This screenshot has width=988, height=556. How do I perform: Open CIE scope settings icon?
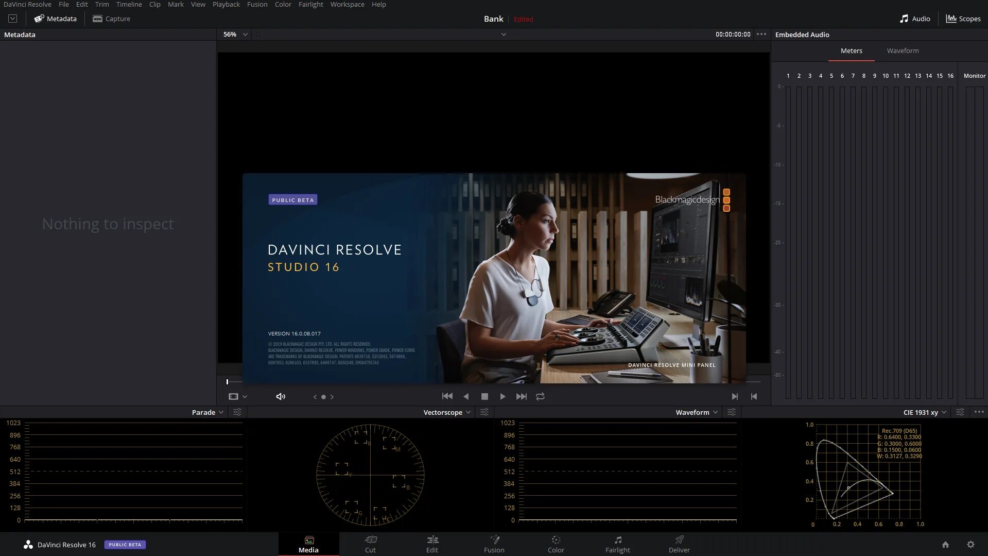click(x=960, y=412)
